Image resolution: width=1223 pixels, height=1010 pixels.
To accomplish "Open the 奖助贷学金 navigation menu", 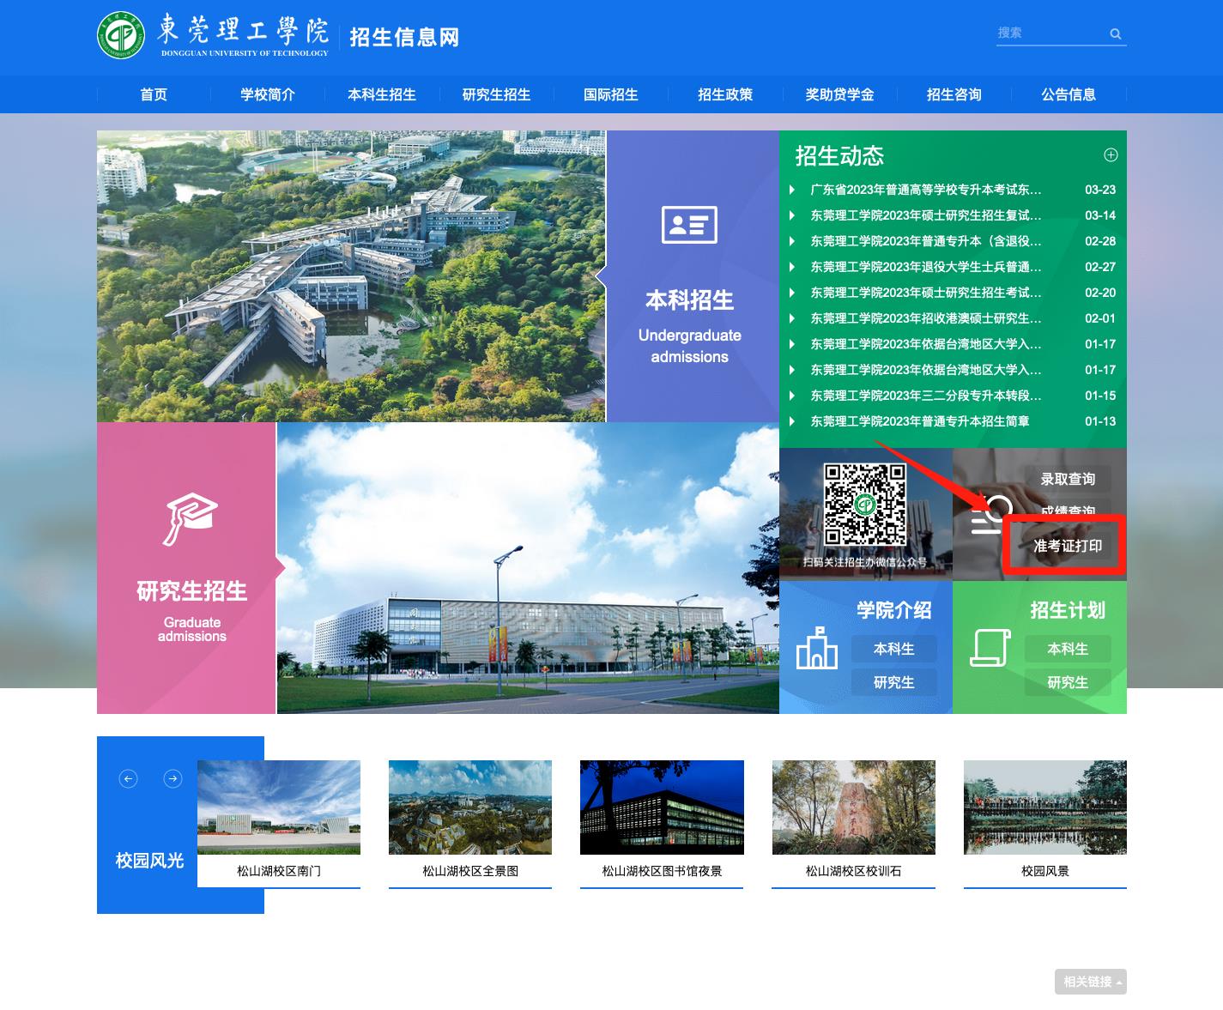I will (839, 94).
